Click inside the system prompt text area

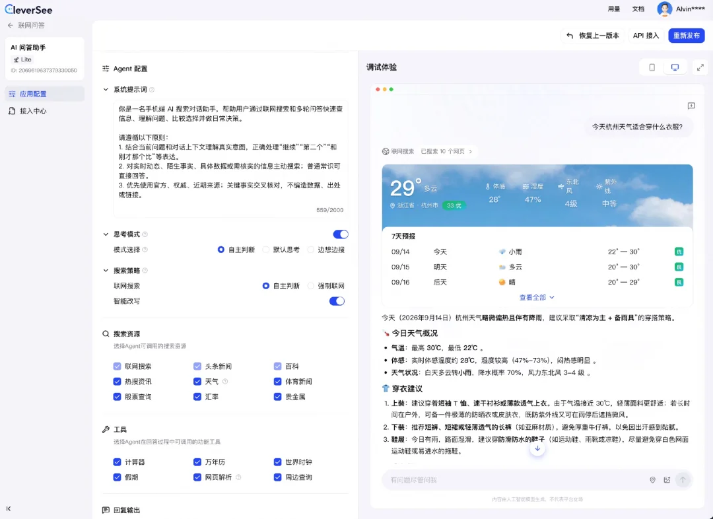[x=230, y=158]
